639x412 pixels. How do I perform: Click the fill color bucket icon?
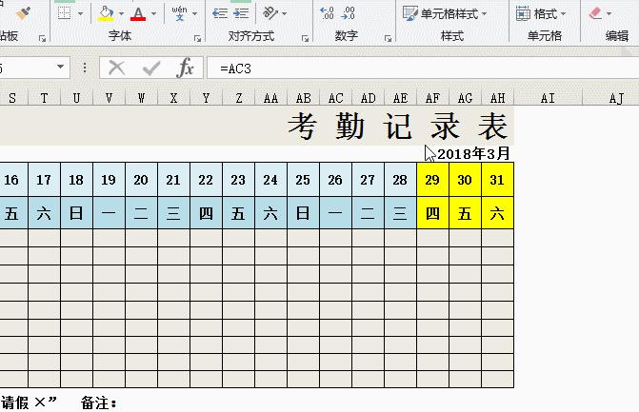(x=106, y=13)
